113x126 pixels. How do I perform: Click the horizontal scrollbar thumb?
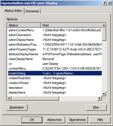[35, 98]
